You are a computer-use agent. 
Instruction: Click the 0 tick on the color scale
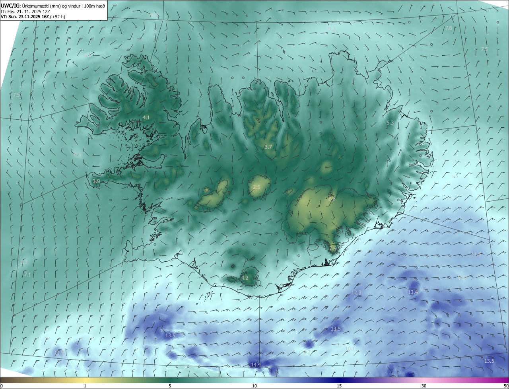point(2,386)
